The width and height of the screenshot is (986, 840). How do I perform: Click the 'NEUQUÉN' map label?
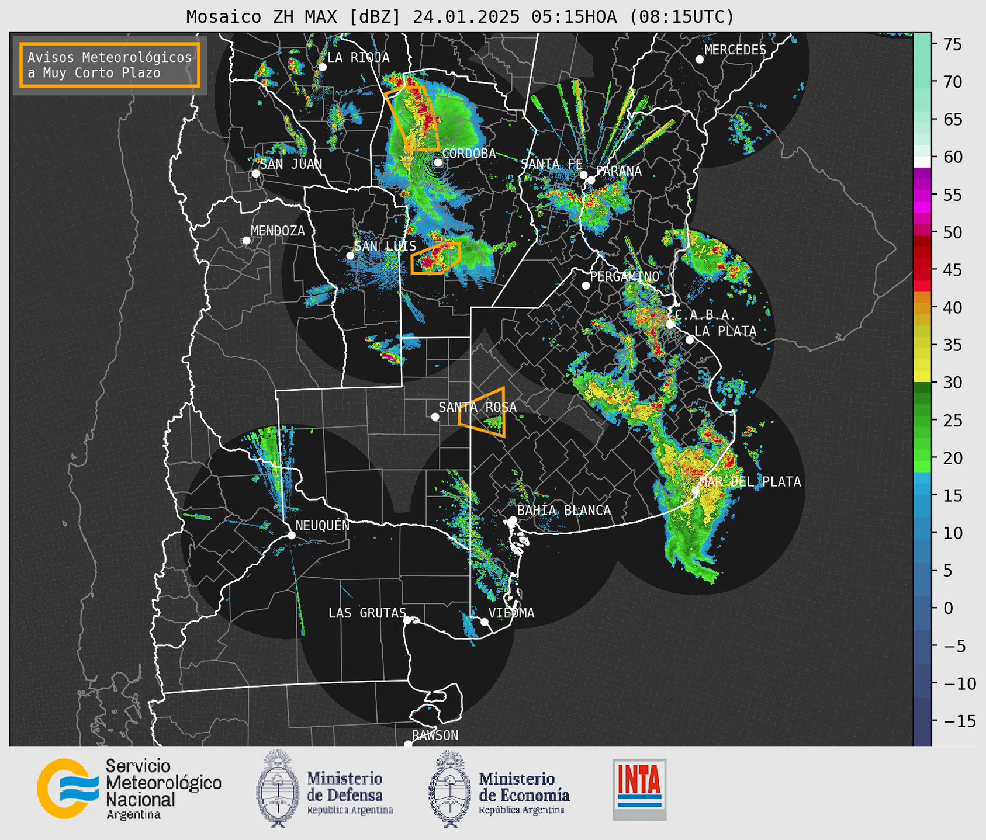point(322,525)
